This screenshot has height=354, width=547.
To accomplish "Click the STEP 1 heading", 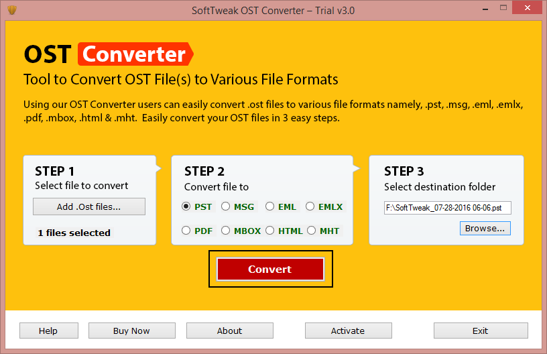I will pos(54,171).
